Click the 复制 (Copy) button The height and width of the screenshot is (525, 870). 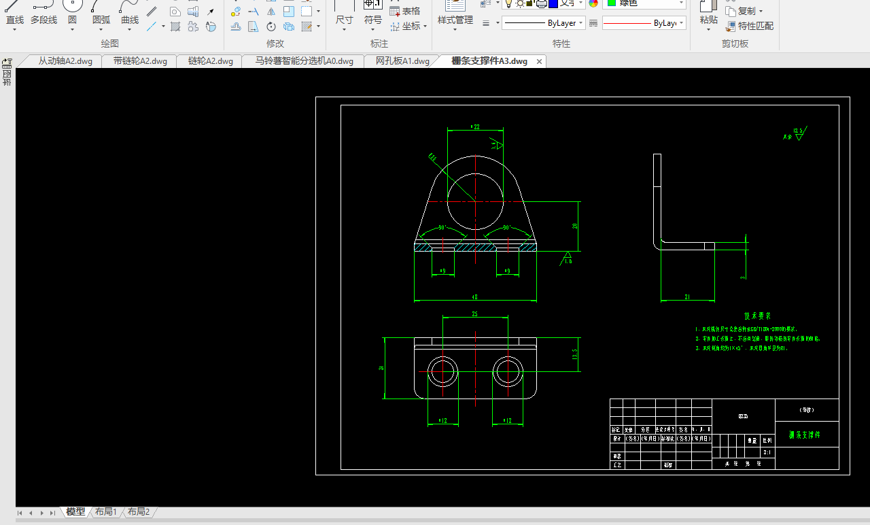pos(745,11)
